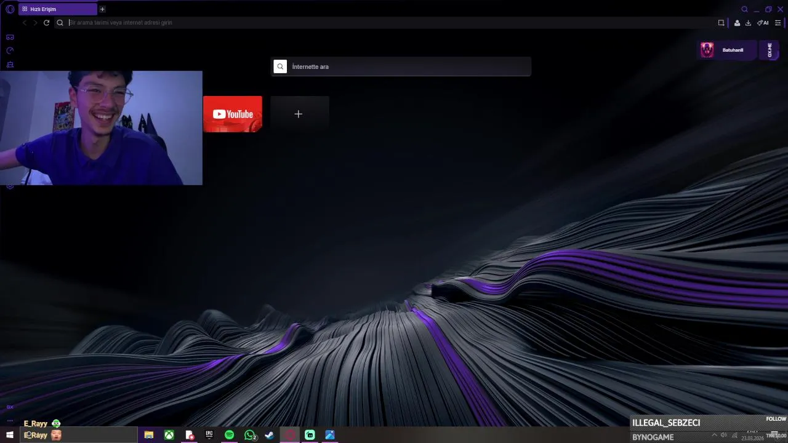Go back with the back arrow

point(25,23)
